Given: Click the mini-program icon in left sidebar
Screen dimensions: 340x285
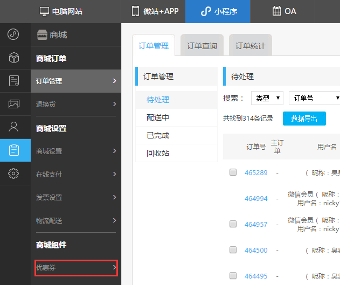Looking at the screenshot, I should click(13, 35).
